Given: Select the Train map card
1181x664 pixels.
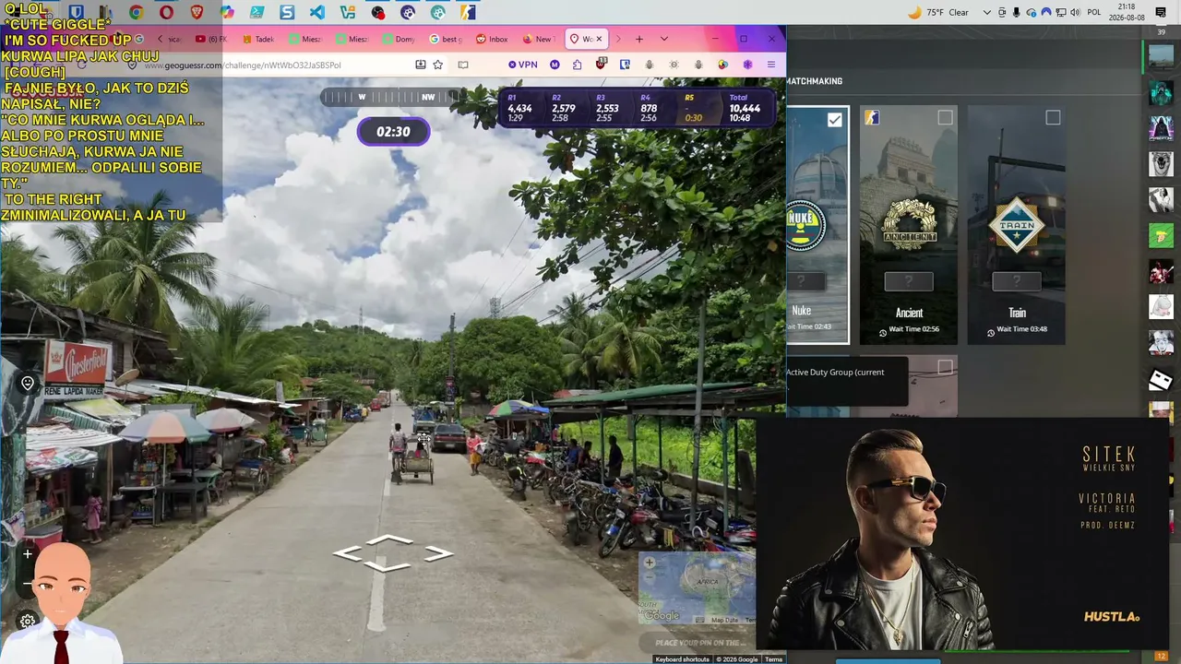Looking at the screenshot, I should click(1017, 225).
